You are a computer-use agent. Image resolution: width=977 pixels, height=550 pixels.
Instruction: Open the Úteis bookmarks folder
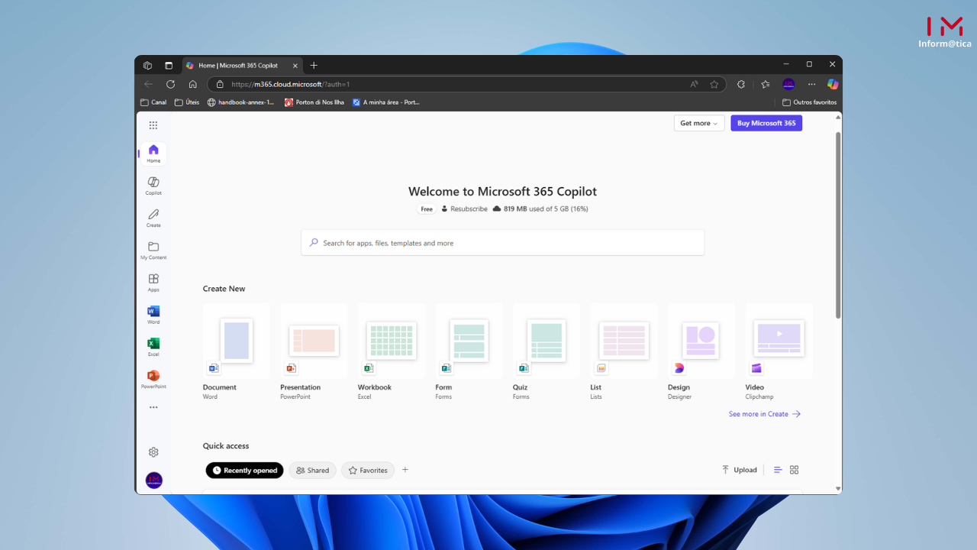click(187, 102)
